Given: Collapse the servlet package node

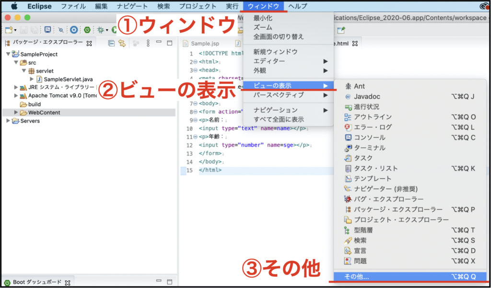Looking at the screenshot, I should click(x=24, y=71).
